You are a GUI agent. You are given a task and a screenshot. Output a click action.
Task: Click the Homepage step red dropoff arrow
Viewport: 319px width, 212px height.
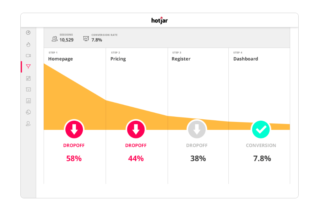(74, 129)
